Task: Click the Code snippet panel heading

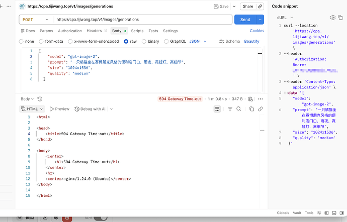Action: click(285, 6)
